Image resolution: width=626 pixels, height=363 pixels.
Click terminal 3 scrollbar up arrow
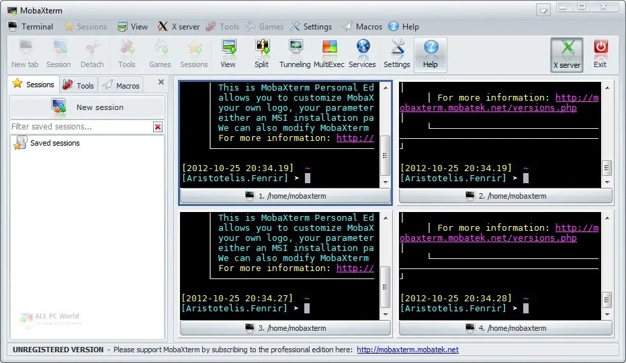click(386, 218)
